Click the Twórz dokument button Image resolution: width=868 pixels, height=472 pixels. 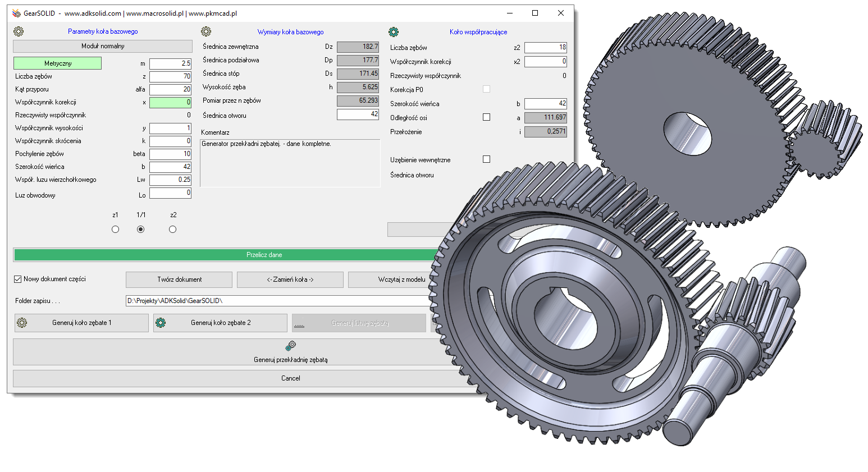tap(179, 279)
